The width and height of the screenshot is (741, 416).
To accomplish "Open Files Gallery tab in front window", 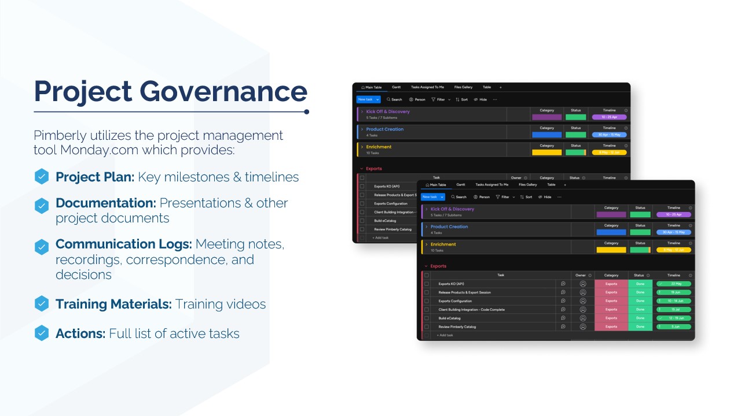I will click(528, 185).
